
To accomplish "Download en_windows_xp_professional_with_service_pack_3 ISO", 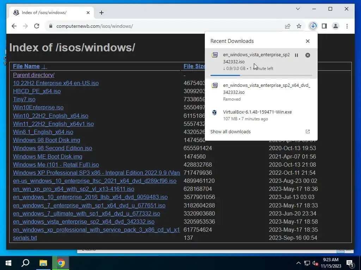I will [x=97, y=230].
